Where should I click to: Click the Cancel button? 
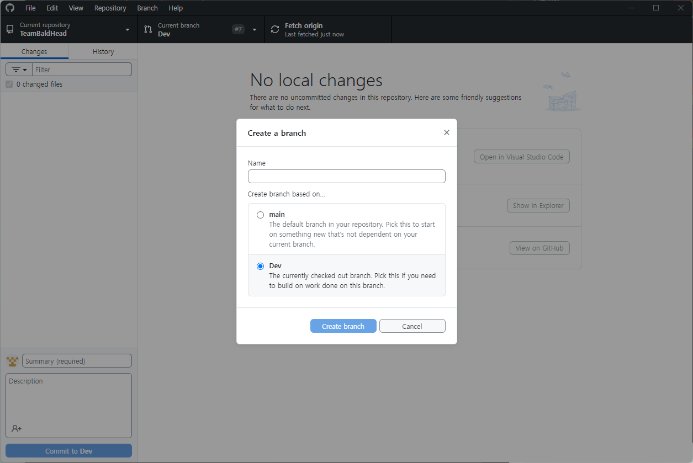pyautogui.click(x=412, y=326)
